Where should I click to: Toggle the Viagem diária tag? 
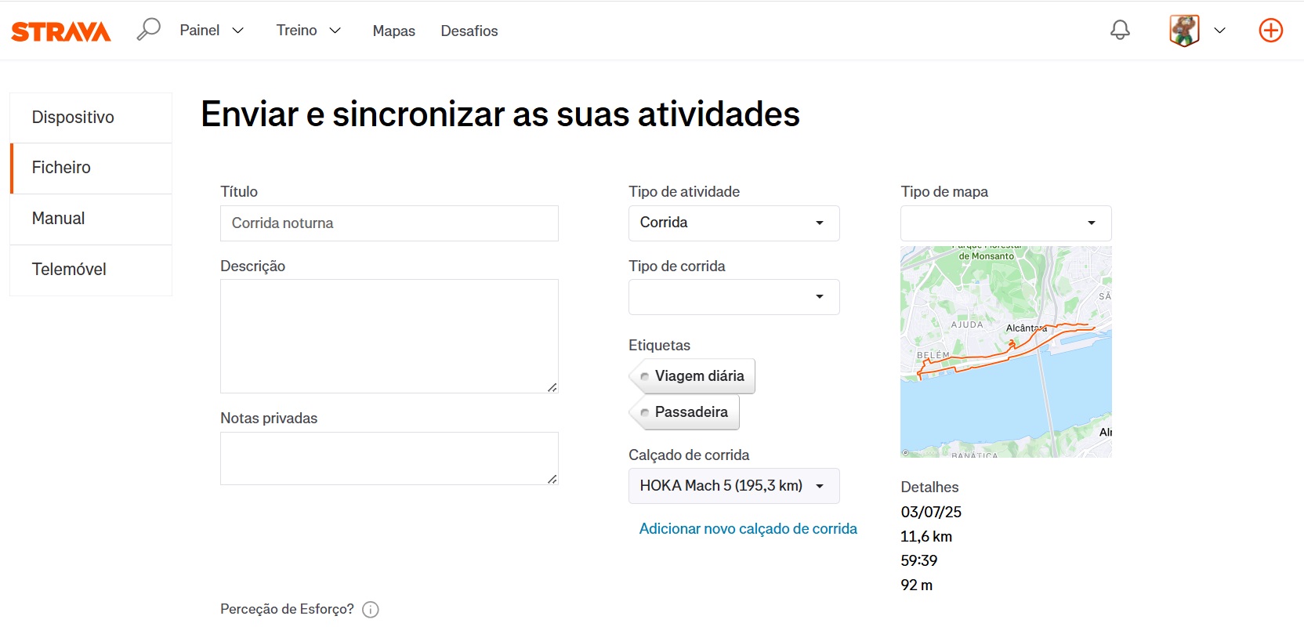click(692, 376)
